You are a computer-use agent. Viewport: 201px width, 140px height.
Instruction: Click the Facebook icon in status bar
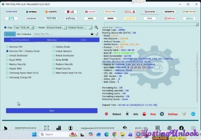click(181, 128)
